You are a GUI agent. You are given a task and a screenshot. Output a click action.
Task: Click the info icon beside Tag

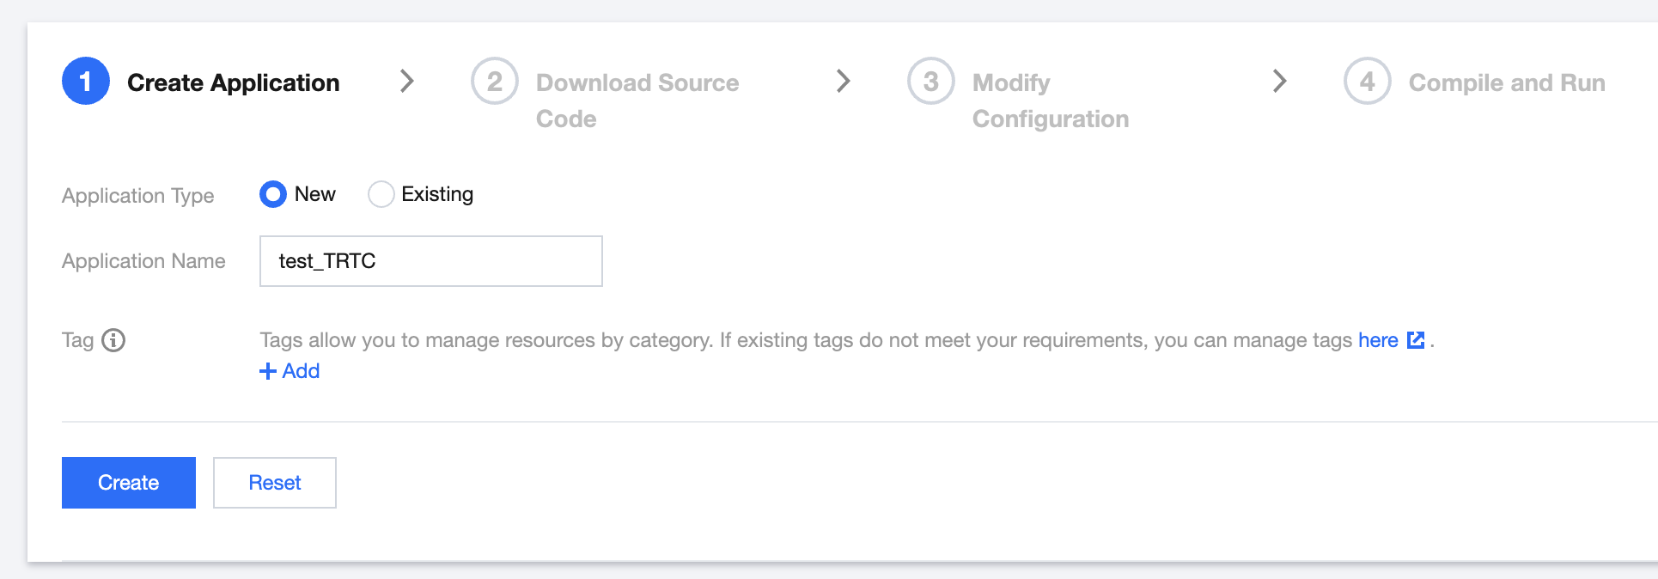(113, 341)
